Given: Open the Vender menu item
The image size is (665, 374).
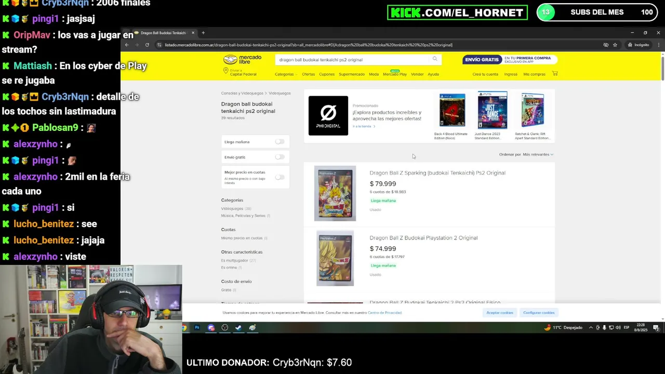Looking at the screenshot, I should pos(417,74).
